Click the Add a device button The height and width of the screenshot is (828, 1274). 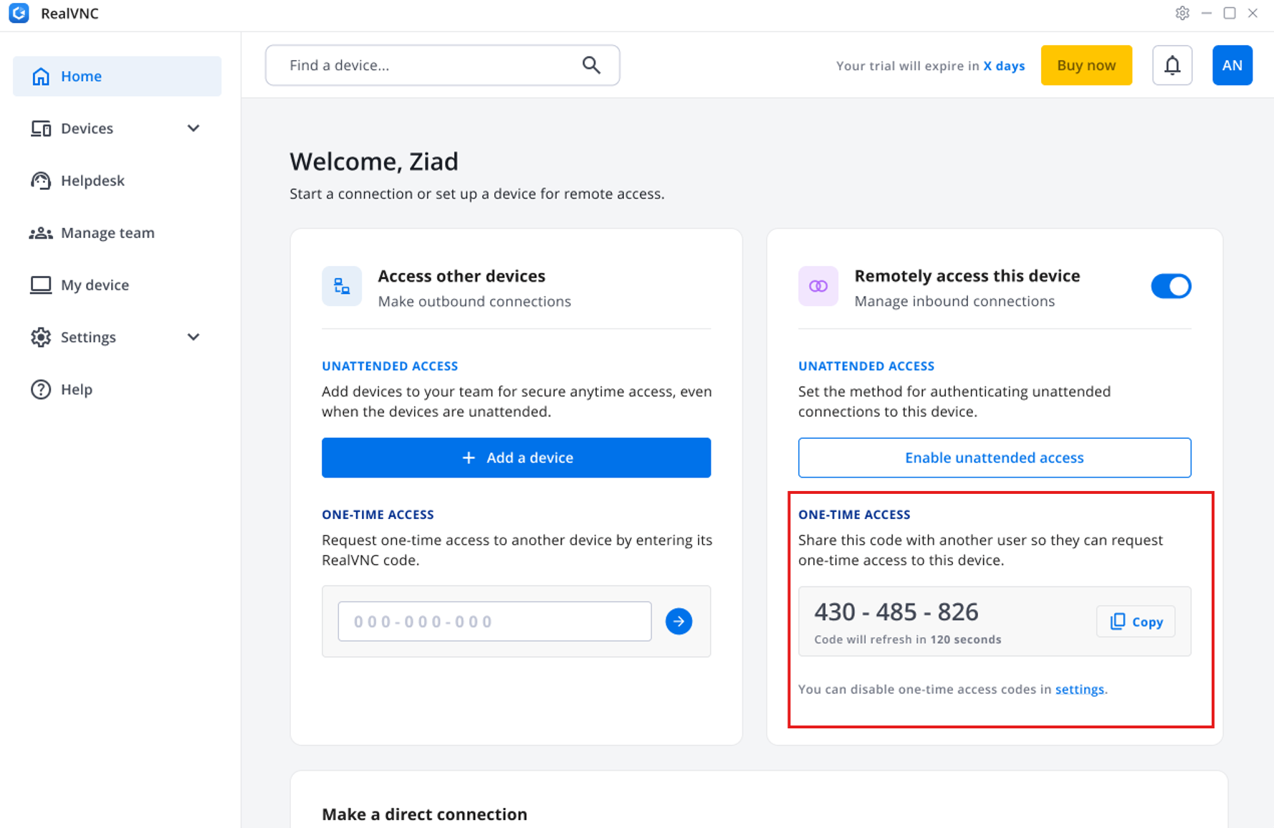[x=516, y=457]
